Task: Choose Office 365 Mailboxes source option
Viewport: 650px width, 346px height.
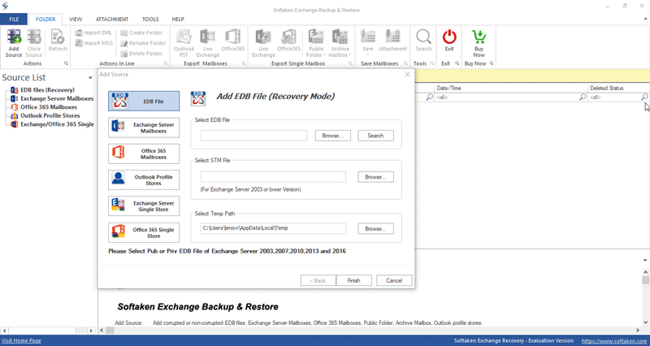Action: click(144, 154)
